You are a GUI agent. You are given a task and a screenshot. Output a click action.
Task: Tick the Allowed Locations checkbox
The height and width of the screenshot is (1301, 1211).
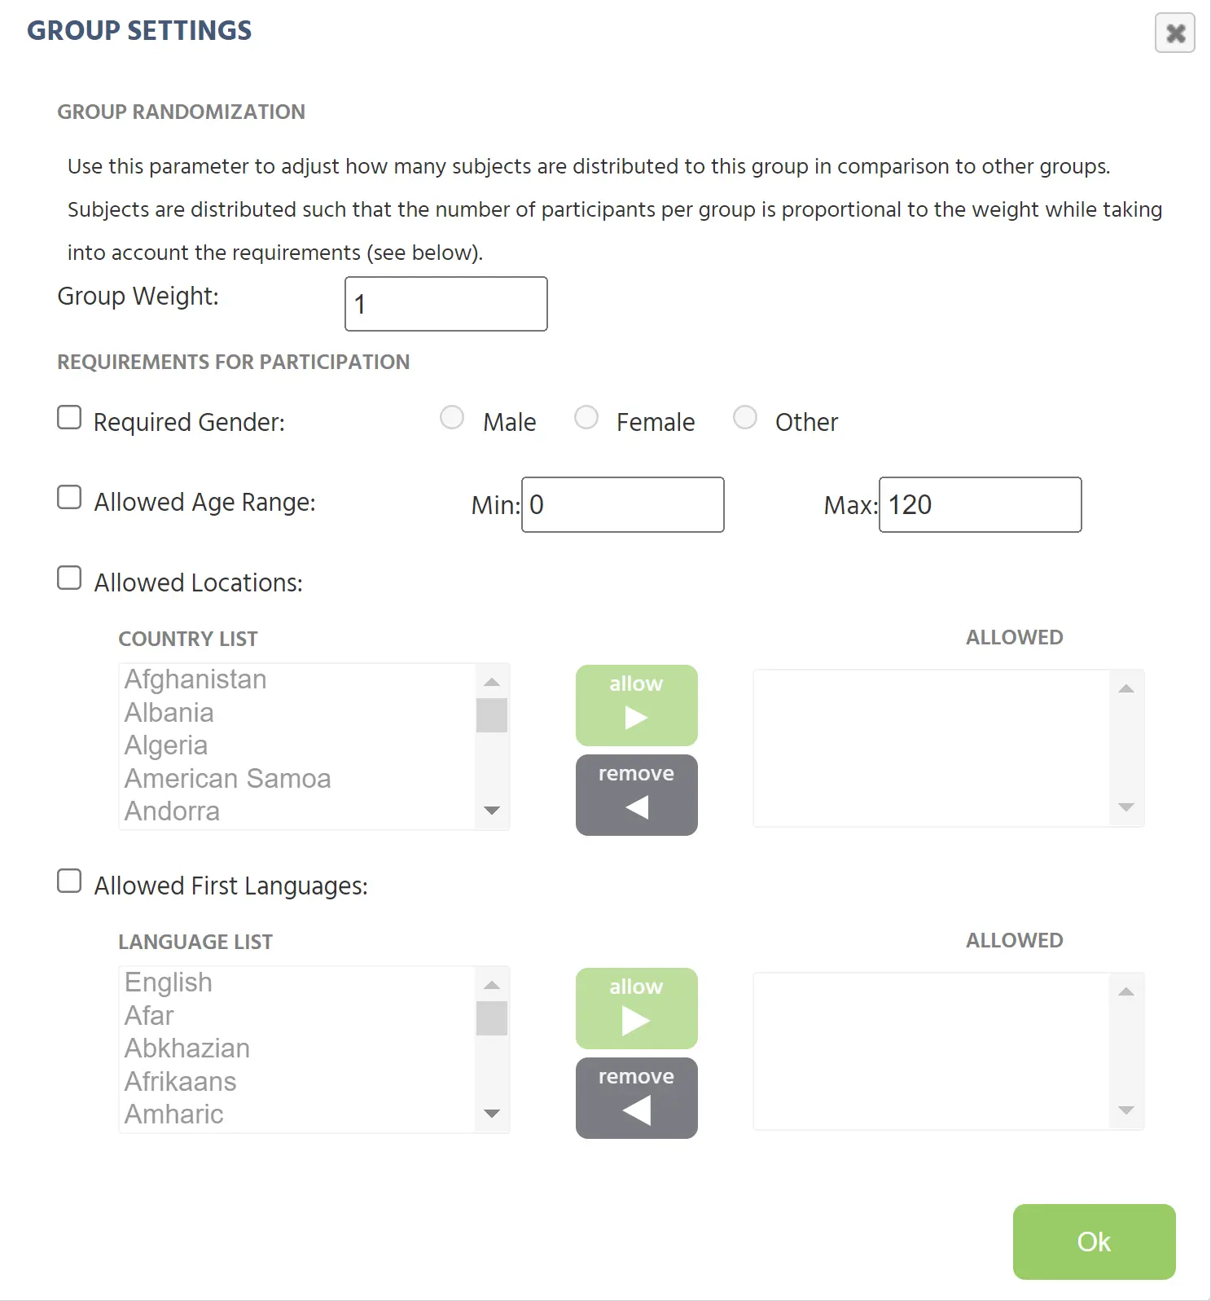click(x=69, y=578)
